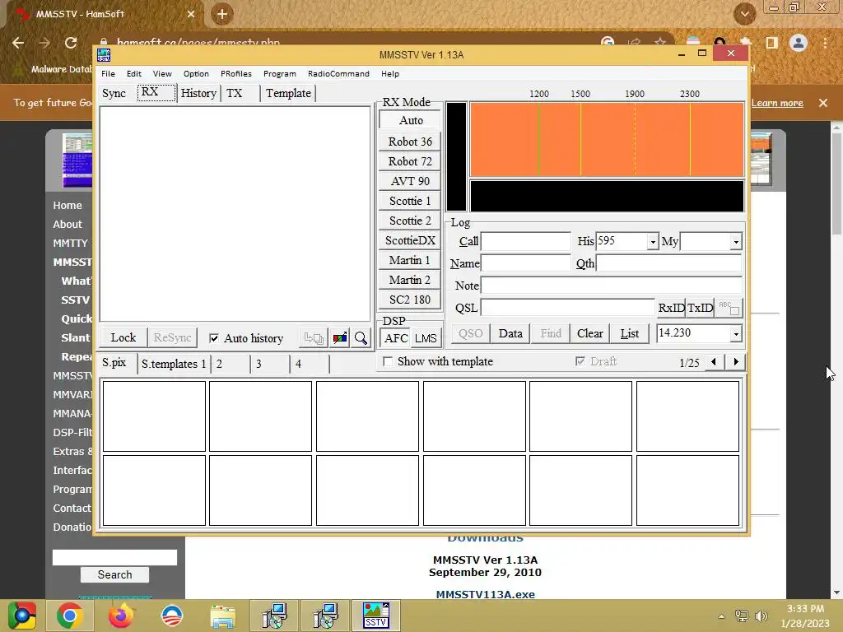The width and height of the screenshot is (843, 632).
Task: Toggle the Lock button
Action: [x=123, y=337]
